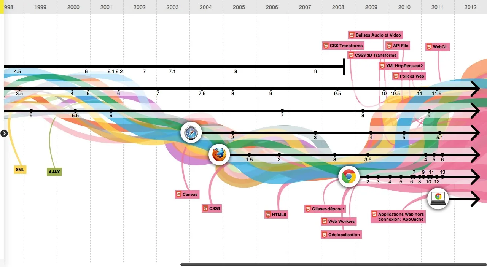The height and width of the screenshot is (267, 487).
Task: Select the Glisser-déposer label
Action: 325,209
